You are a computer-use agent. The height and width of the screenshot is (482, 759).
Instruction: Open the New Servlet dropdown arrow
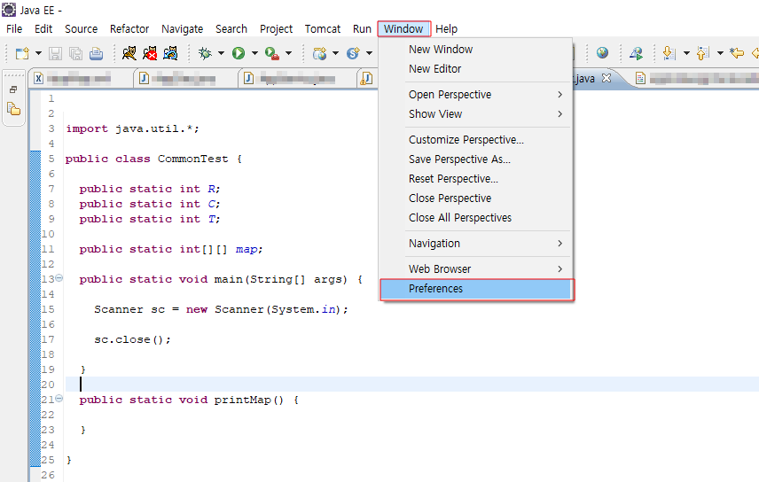[x=369, y=53]
